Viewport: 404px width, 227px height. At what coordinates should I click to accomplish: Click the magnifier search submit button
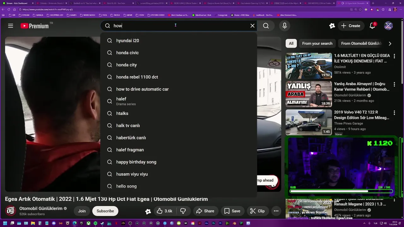(266, 26)
